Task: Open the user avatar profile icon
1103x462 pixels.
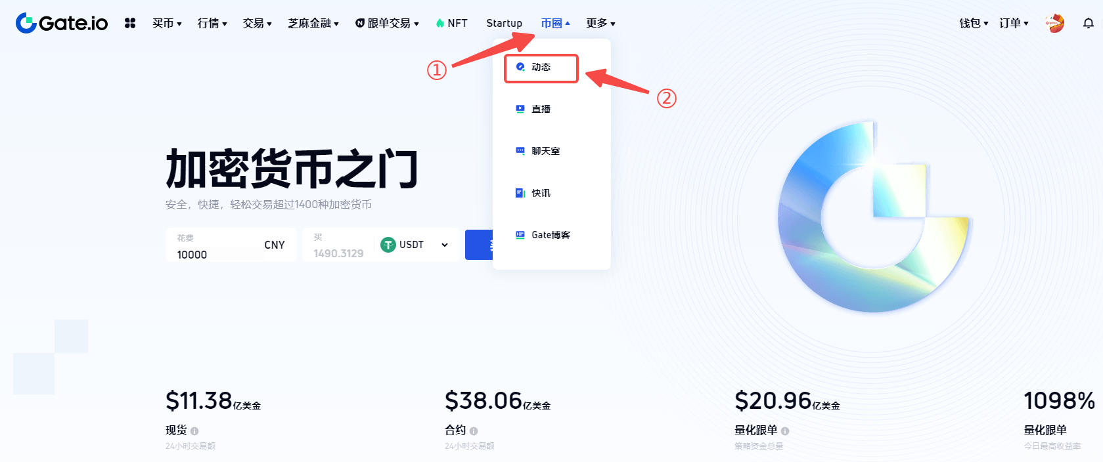Action: [1054, 23]
